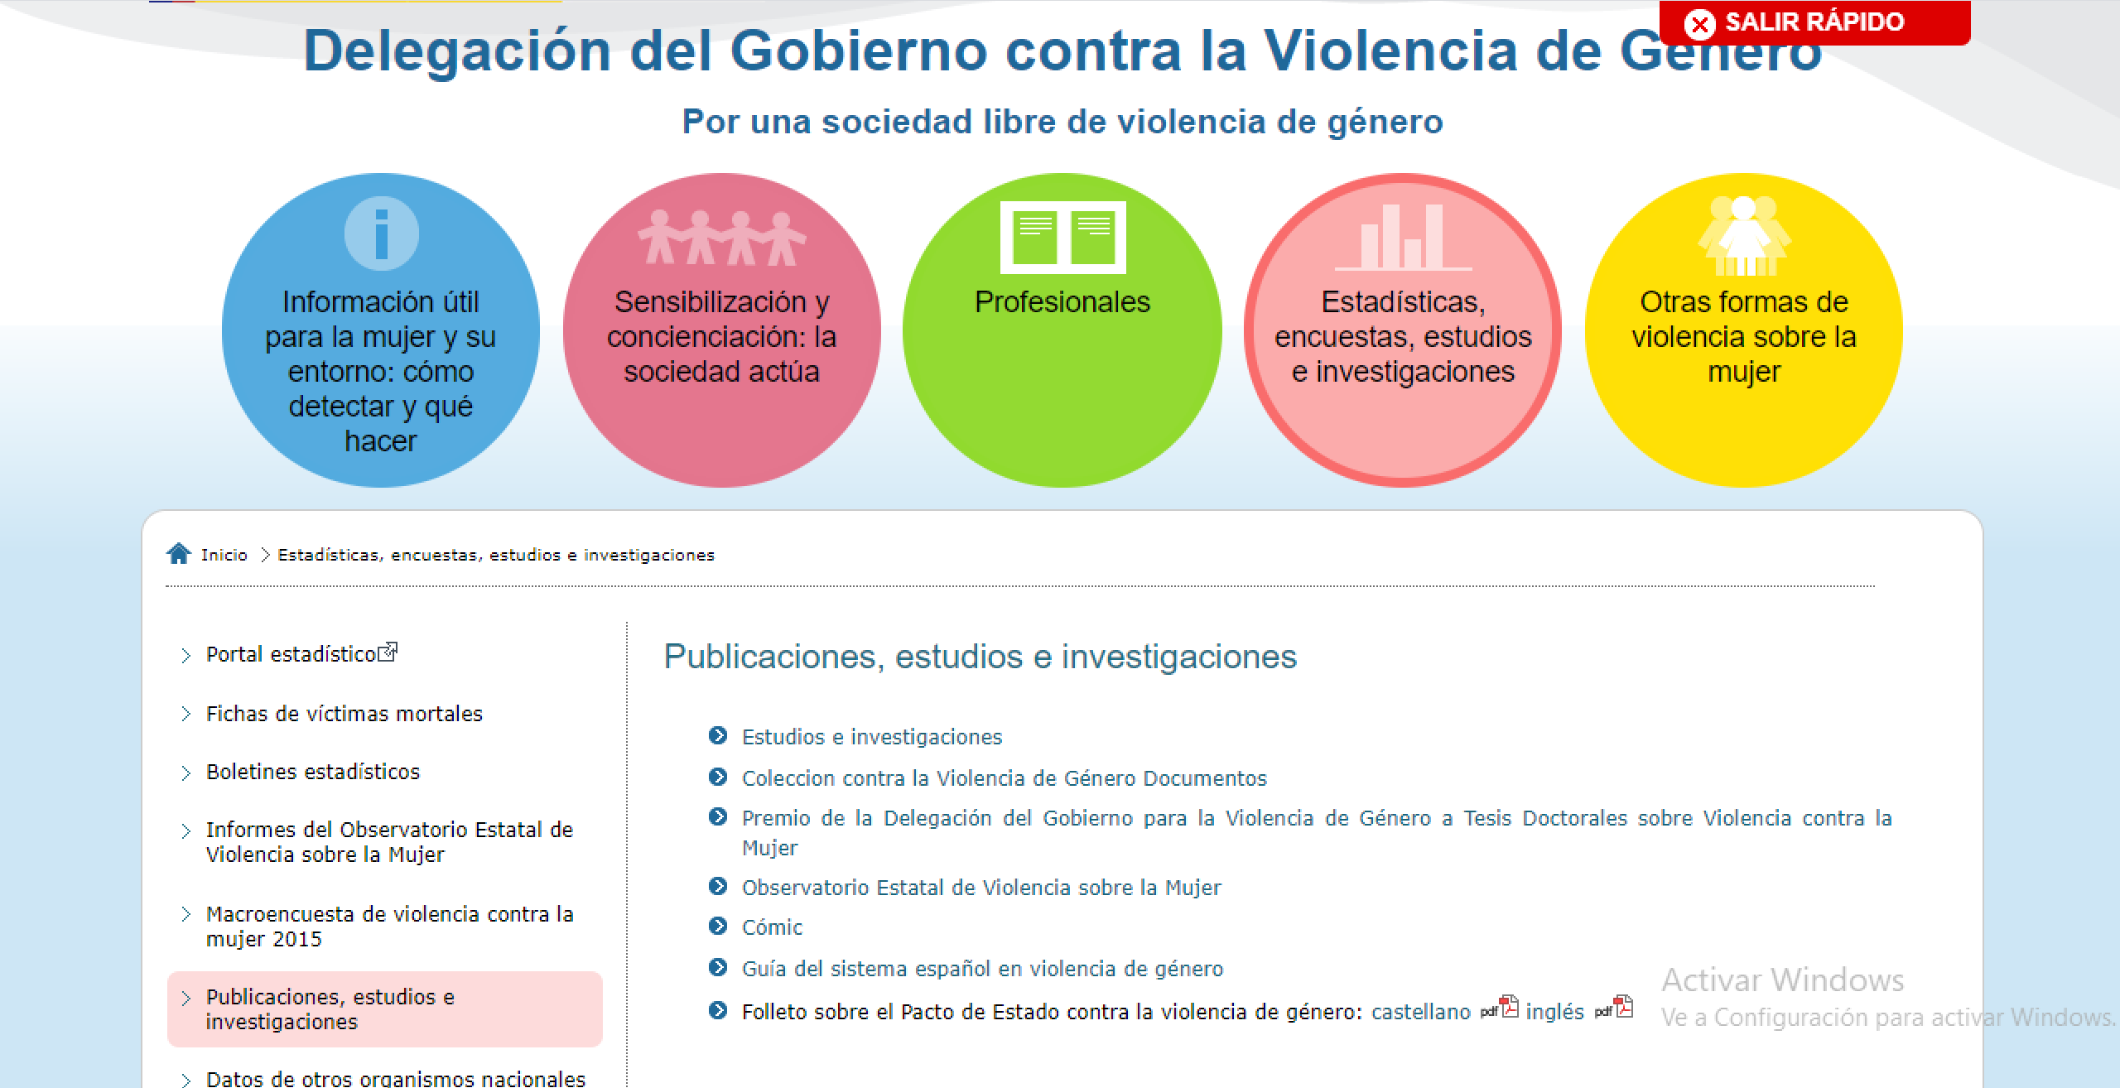Open Macroencuesta de violencia contra la mujer 2015
The width and height of the screenshot is (2120, 1088).
(x=389, y=927)
